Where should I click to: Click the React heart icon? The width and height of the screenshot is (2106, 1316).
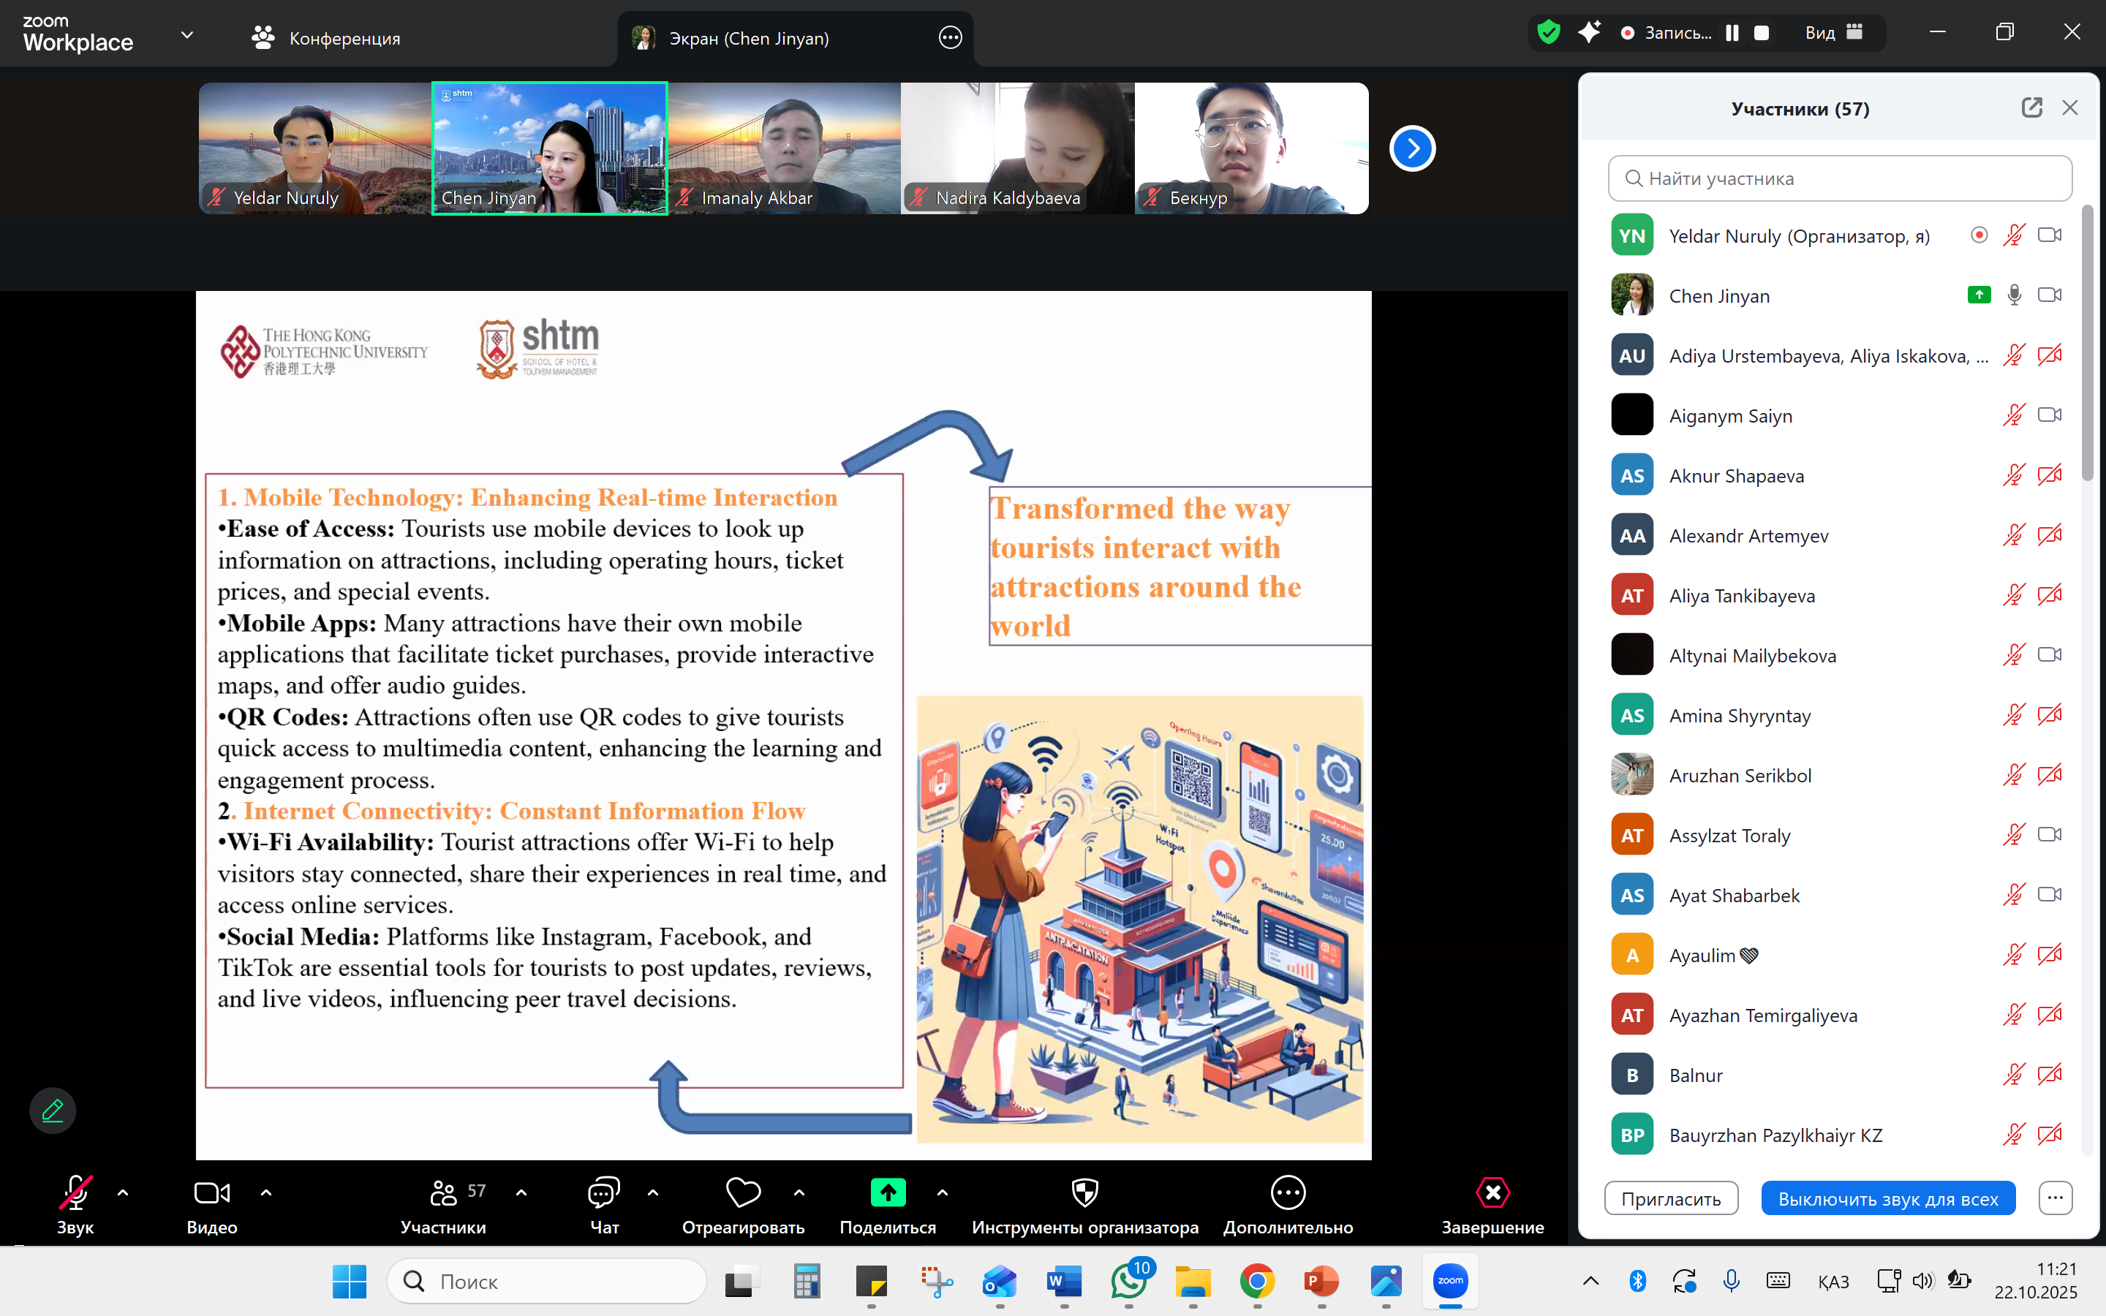coord(742,1193)
